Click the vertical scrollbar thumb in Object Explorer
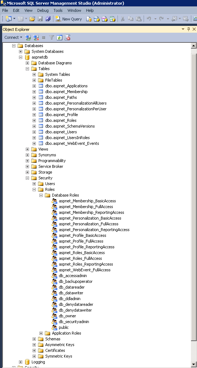This screenshot has height=368, width=197. click(x=194, y=197)
